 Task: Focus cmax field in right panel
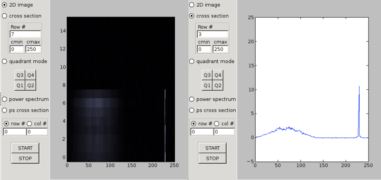pos(221,49)
